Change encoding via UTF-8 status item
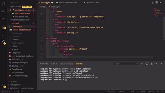The image size is (165, 93). [x=131, y=91]
